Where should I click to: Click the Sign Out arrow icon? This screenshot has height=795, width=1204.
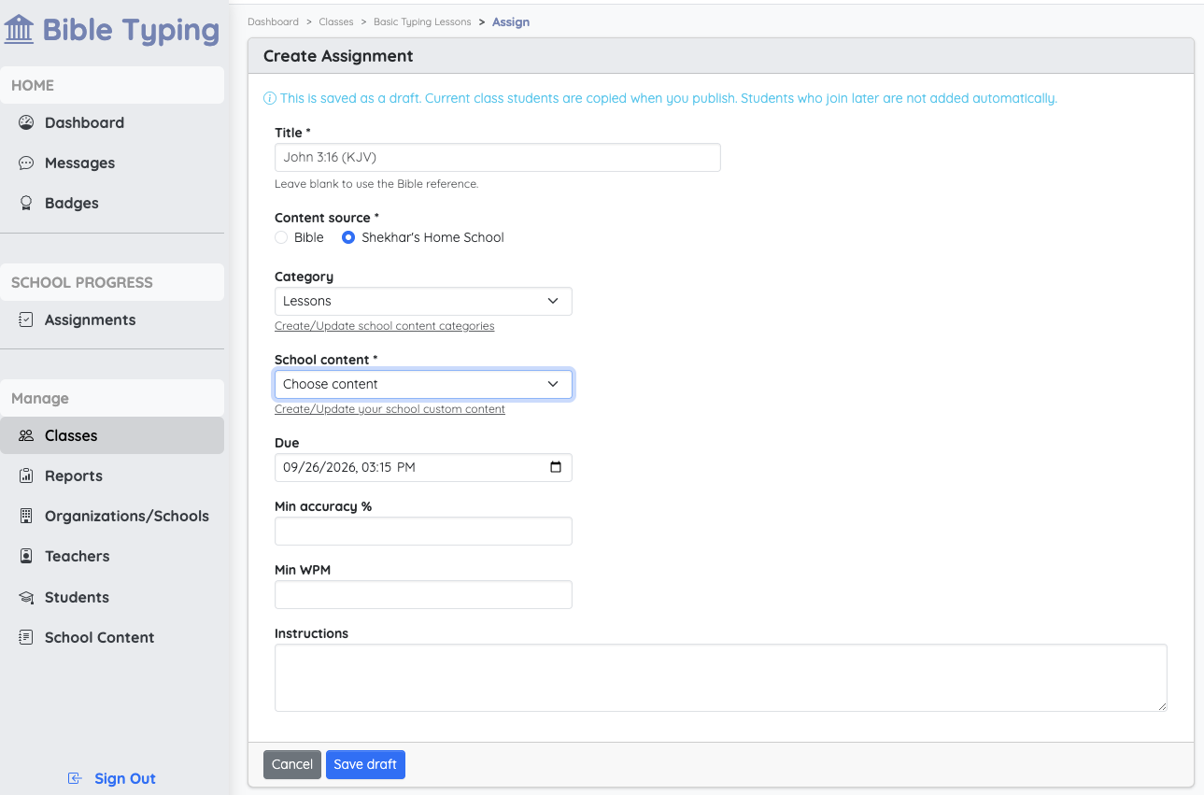(x=76, y=778)
